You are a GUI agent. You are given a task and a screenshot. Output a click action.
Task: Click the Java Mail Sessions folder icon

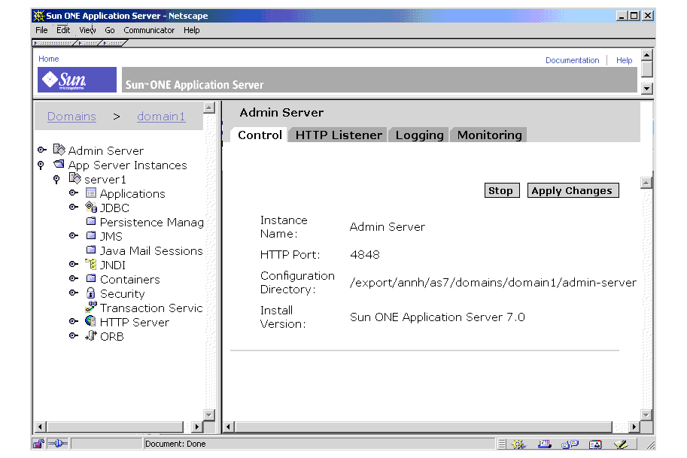click(x=91, y=250)
